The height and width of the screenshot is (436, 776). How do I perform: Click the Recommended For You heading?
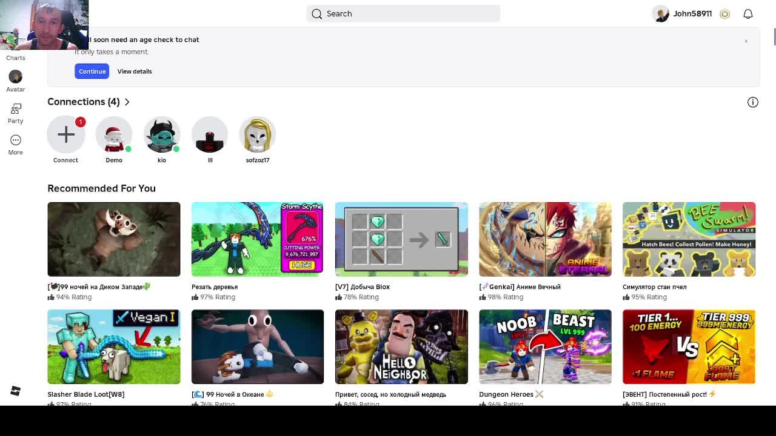pyautogui.click(x=102, y=188)
